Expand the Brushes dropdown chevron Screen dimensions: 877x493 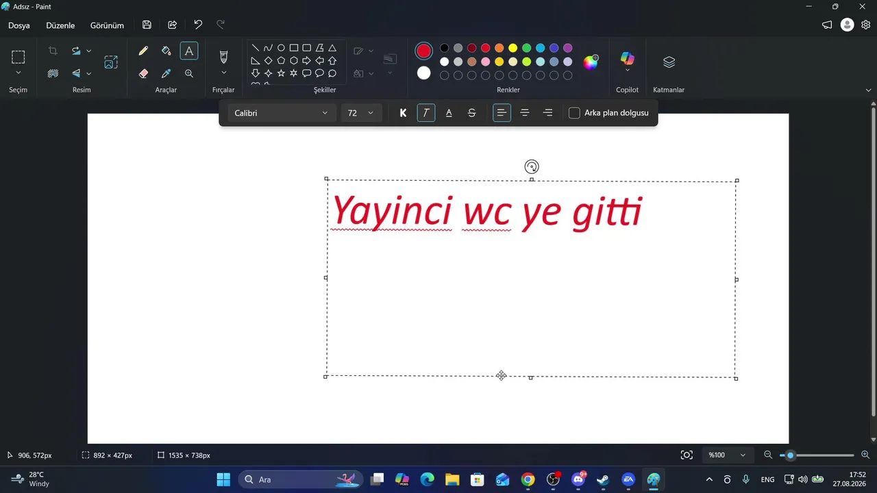coord(223,73)
